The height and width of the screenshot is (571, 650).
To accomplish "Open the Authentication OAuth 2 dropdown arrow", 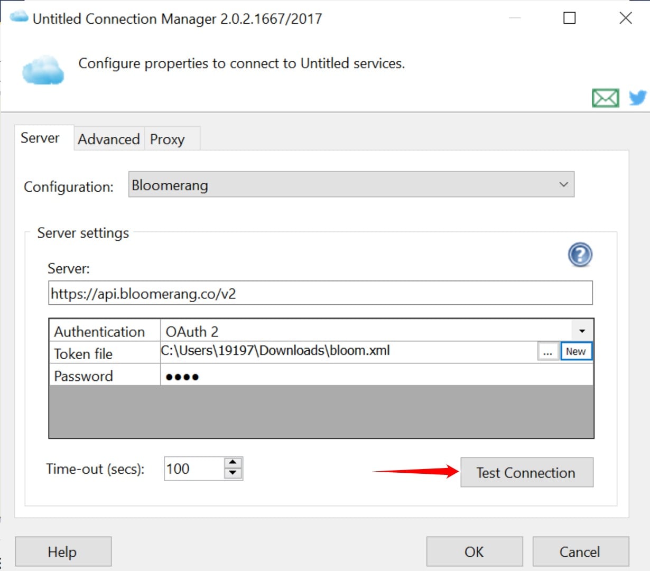I will 582,331.
